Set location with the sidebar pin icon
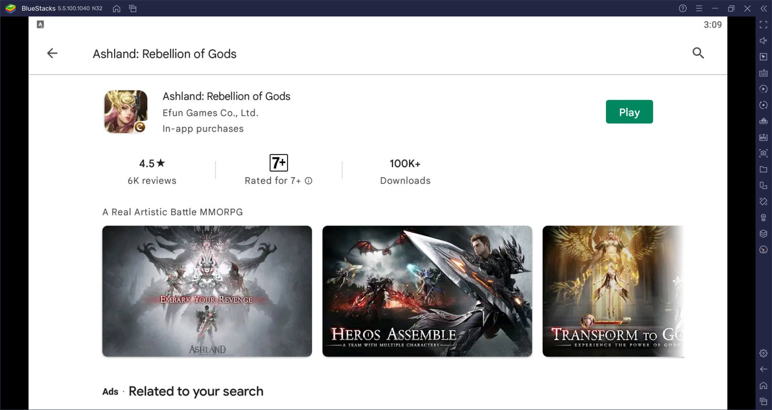The height and width of the screenshot is (410, 772). point(764,217)
